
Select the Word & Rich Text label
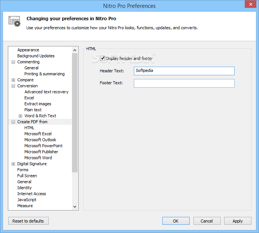[x=40, y=116]
